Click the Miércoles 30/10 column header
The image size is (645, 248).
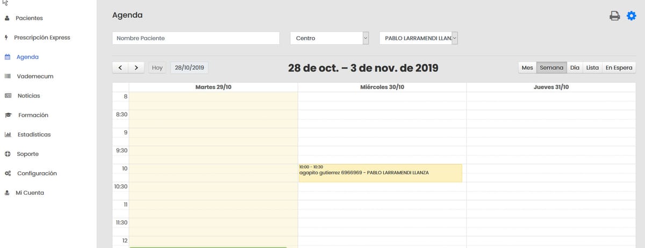coord(382,87)
